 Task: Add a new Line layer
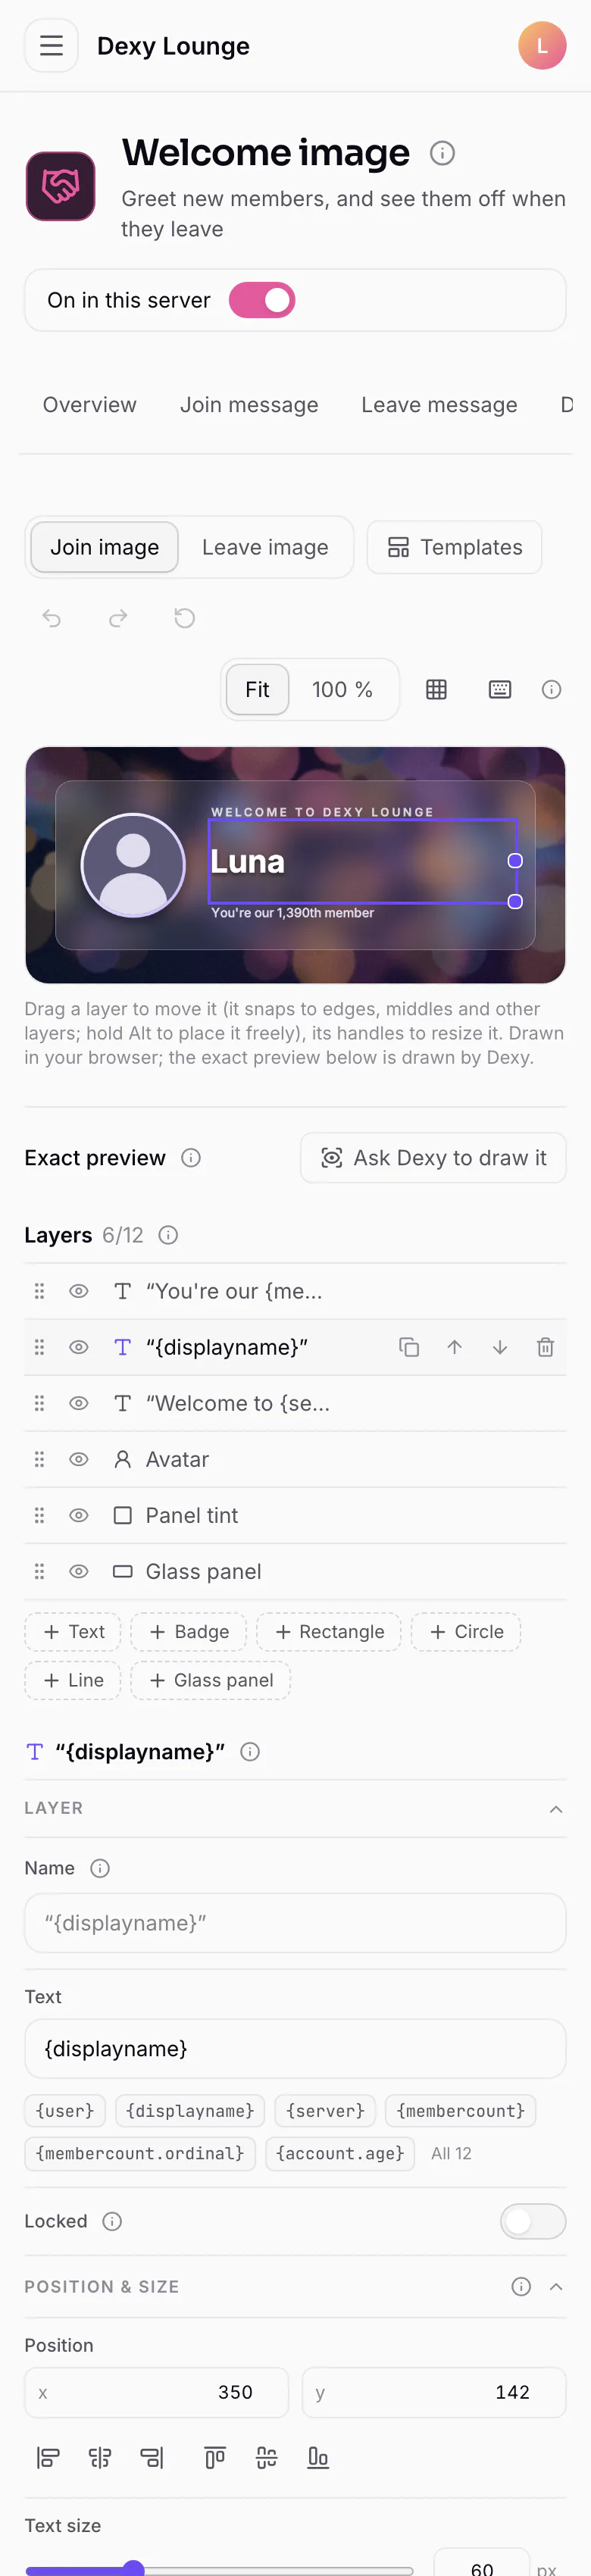(x=73, y=1681)
